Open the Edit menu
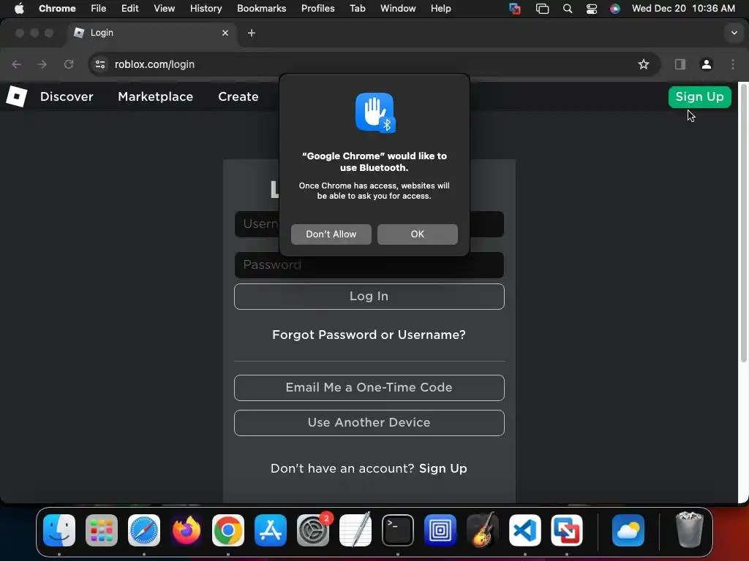The height and width of the screenshot is (561, 749). tap(129, 9)
